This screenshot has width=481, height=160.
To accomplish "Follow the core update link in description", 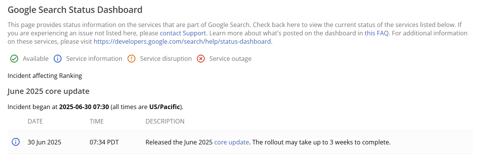I will pos(232,143).
